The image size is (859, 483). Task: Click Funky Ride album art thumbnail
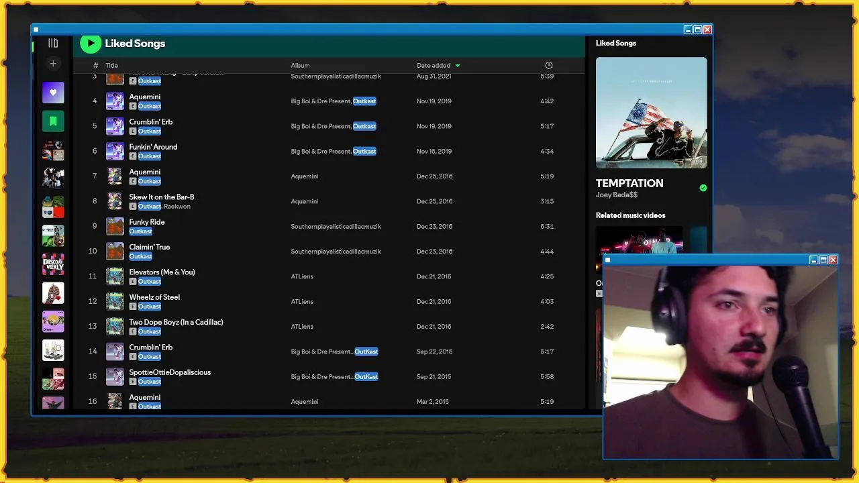(115, 226)
